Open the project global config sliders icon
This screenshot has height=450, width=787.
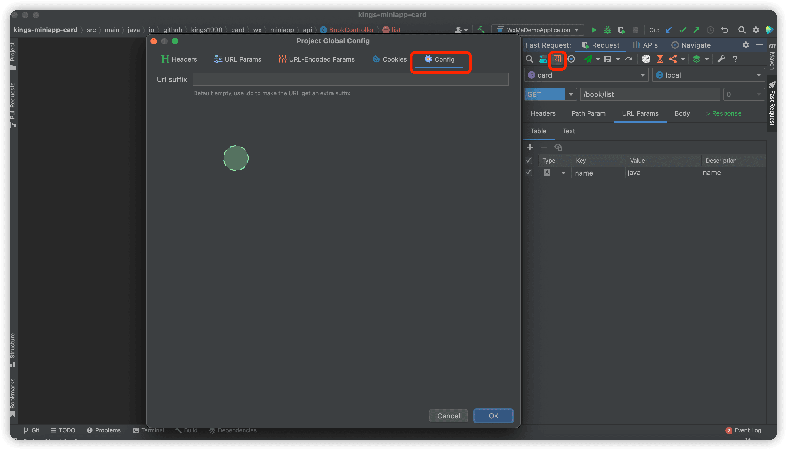557,59
